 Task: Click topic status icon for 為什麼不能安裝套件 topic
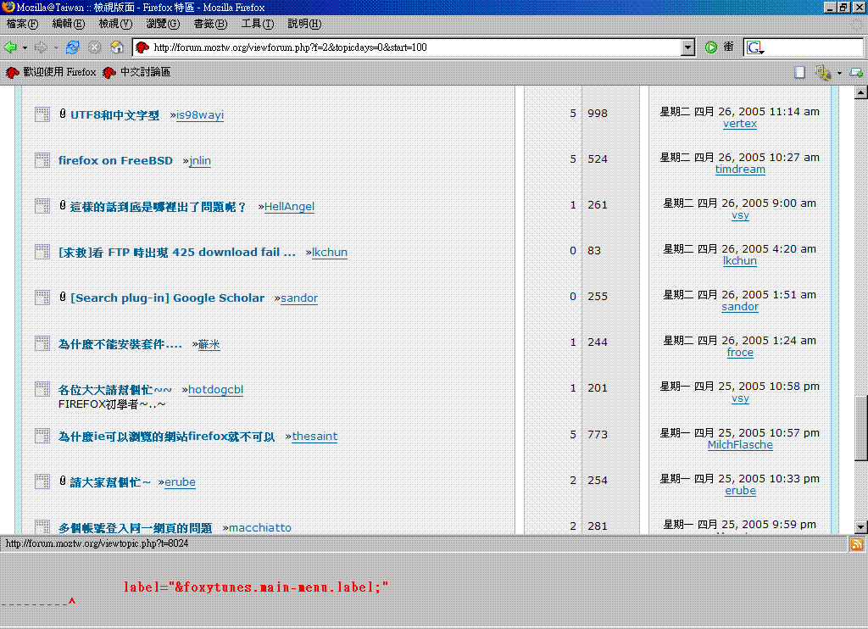pyautogui.click(x=42, y=343)
